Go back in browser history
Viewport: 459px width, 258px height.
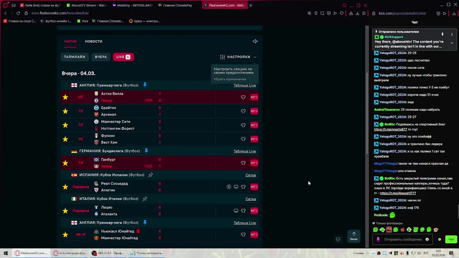(5, 13)
